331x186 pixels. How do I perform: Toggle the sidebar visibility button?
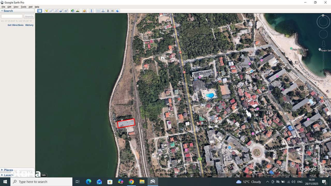coord(40,11)
